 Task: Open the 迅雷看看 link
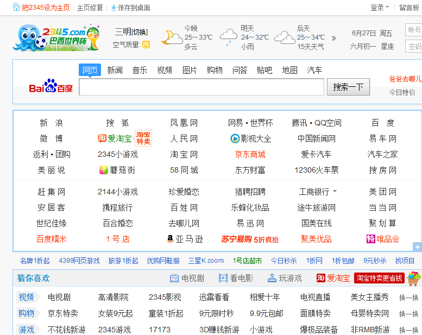pyautogui.click(x=214, y=298)
